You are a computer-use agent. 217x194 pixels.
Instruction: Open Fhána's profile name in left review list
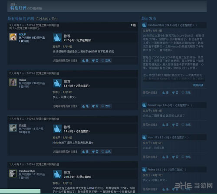(x=23, y=80)
